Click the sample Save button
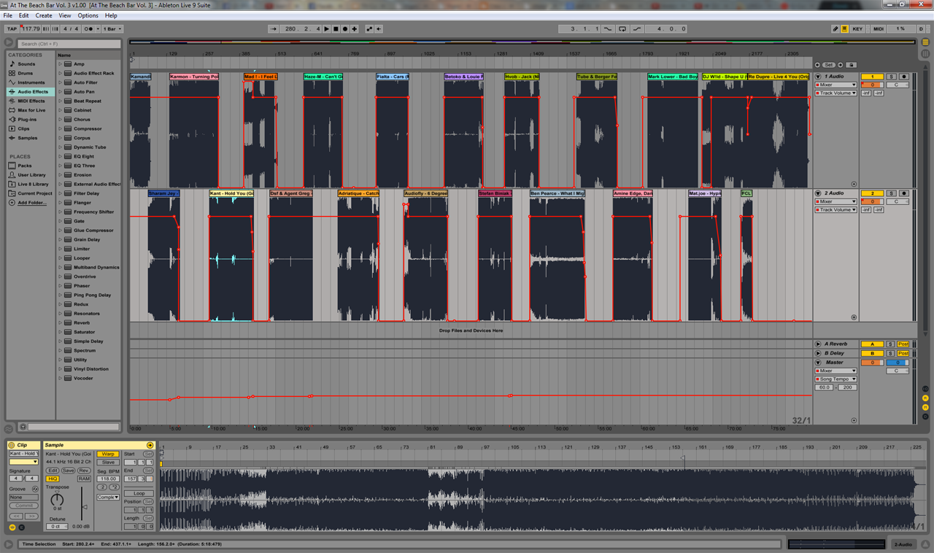This screenshot has height=553, width=934. (68, 471)
